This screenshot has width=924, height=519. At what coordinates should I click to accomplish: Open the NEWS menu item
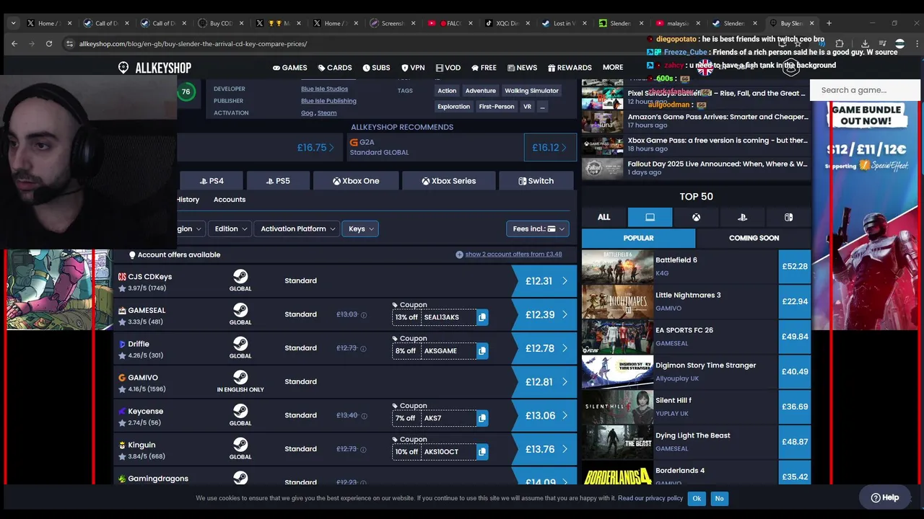(522, 68)
